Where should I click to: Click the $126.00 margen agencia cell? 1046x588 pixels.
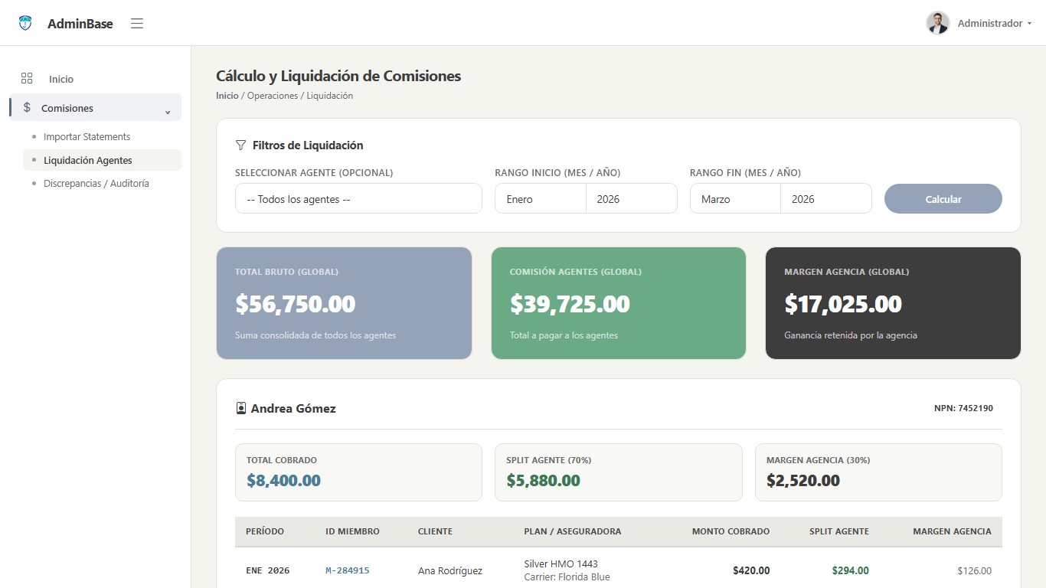[x=974, y=570]
